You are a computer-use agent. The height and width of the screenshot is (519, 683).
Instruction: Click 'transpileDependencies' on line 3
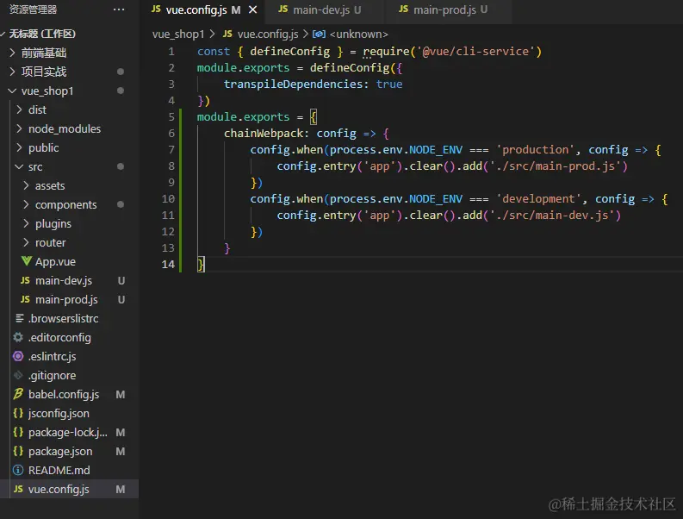pyautogui.click(x=293, y=84)
